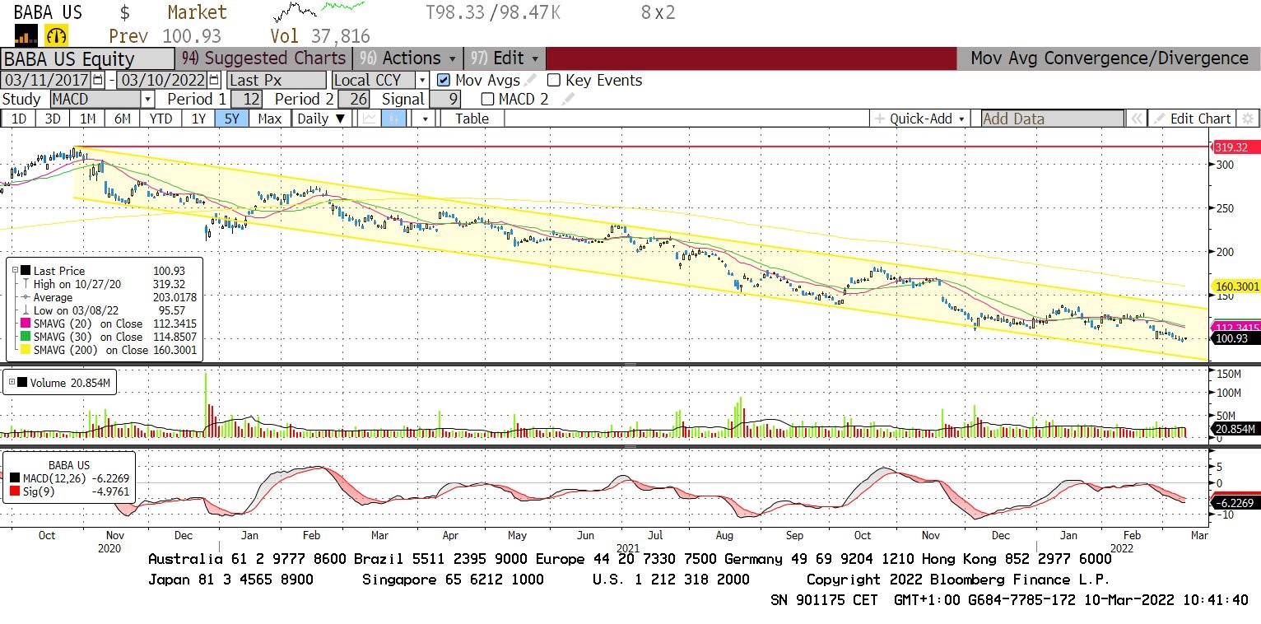
Task: Click the SMAVG (30) green swatch
Action: click(x=26, y=337)
